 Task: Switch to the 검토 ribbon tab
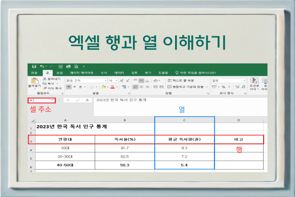tap(134, 73)
